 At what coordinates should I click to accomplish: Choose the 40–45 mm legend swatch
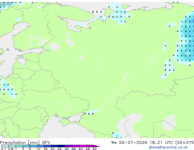[x=83, y=146]
